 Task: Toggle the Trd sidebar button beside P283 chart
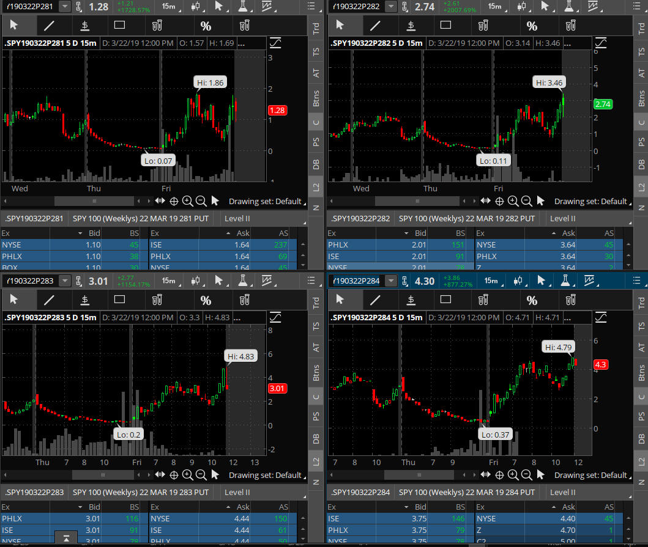tap(316, 303)
